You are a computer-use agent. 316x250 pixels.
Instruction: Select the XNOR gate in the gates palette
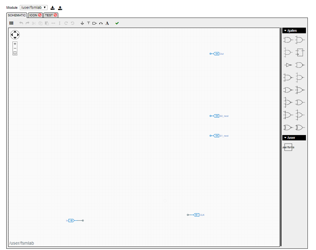click(288, 127)
